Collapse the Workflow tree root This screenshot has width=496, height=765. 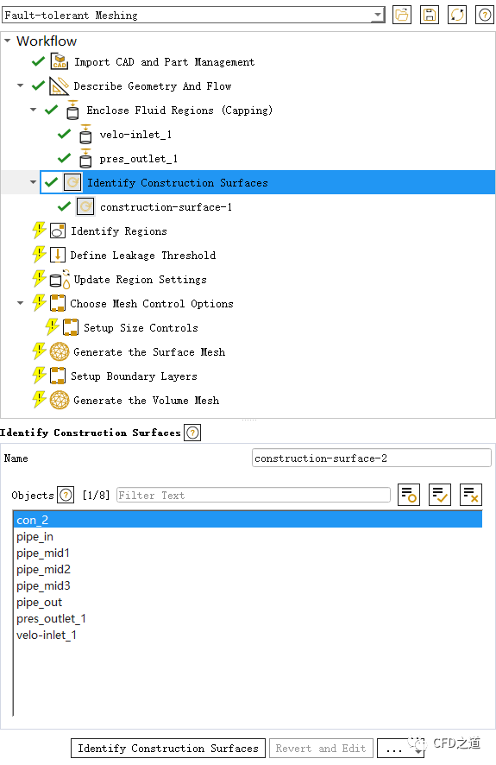[7, 41]
